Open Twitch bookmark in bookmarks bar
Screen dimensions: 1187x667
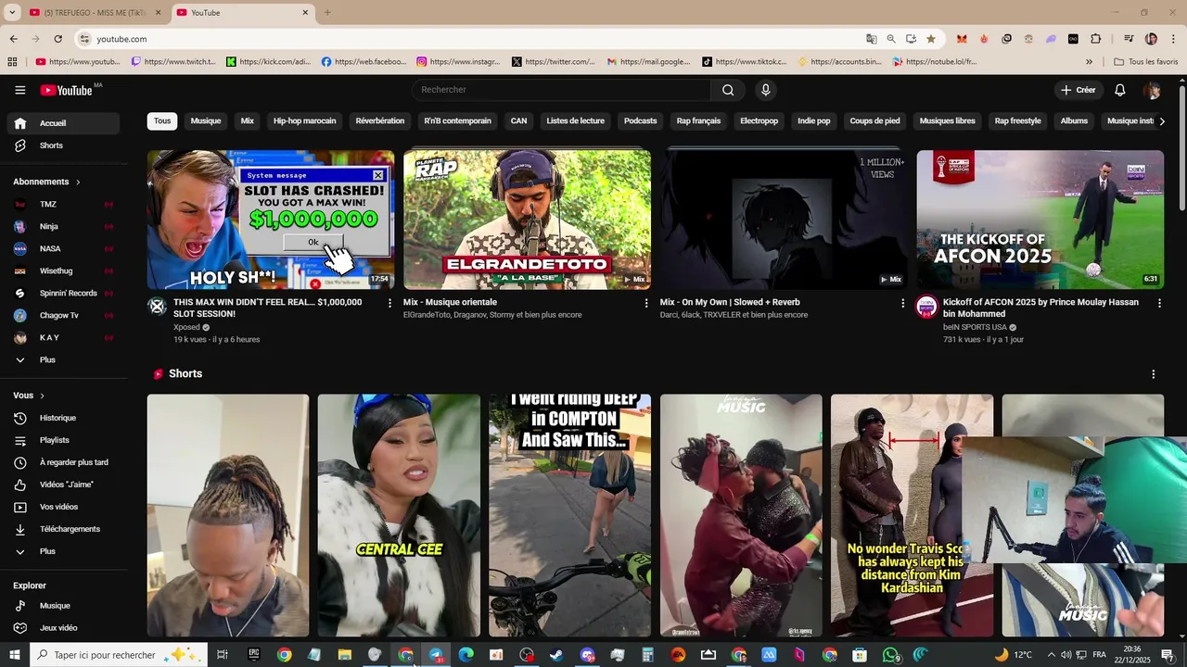pyautogui.click(x=173, y=62)
